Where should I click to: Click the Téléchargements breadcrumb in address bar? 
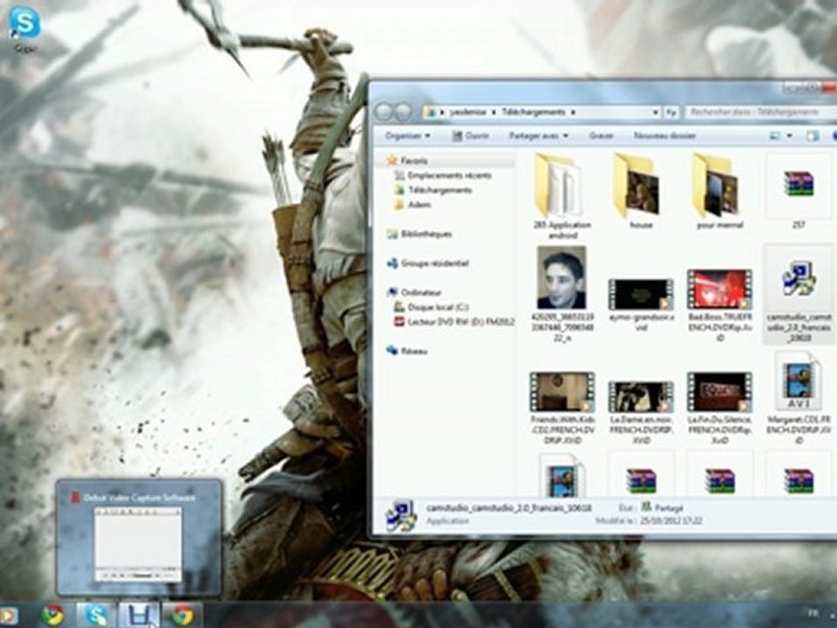(x=533, y=113)
